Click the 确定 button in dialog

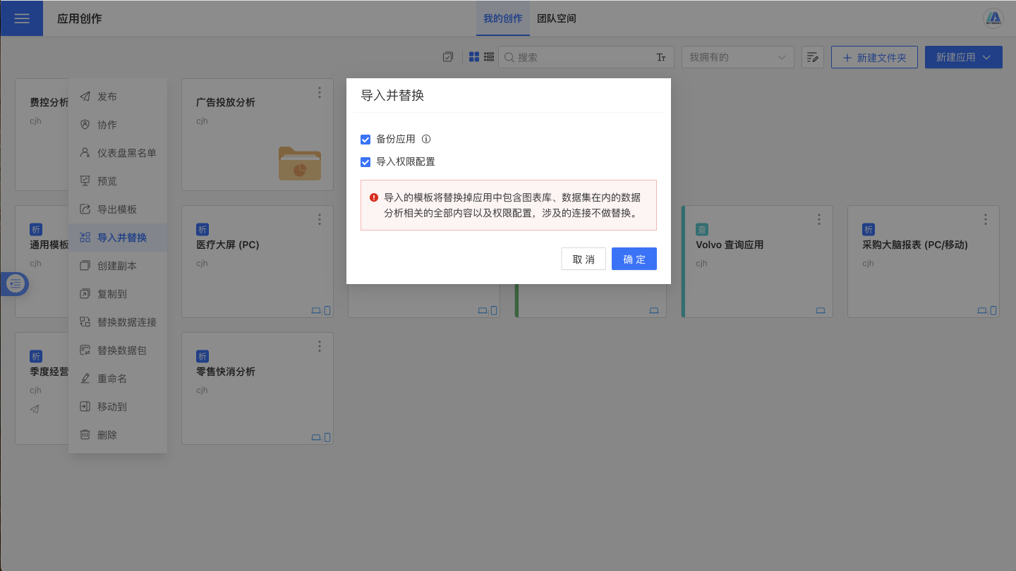(634, 259)
